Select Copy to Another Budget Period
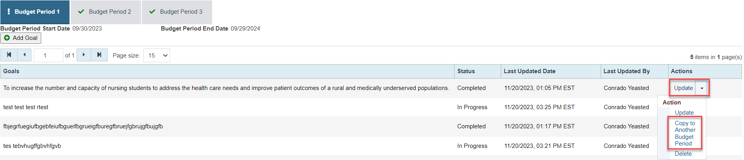 685,133
